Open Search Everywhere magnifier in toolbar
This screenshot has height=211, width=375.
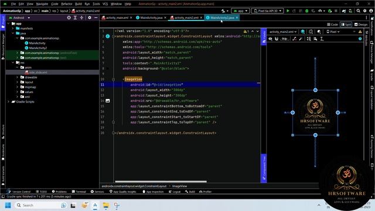point(358,11)
